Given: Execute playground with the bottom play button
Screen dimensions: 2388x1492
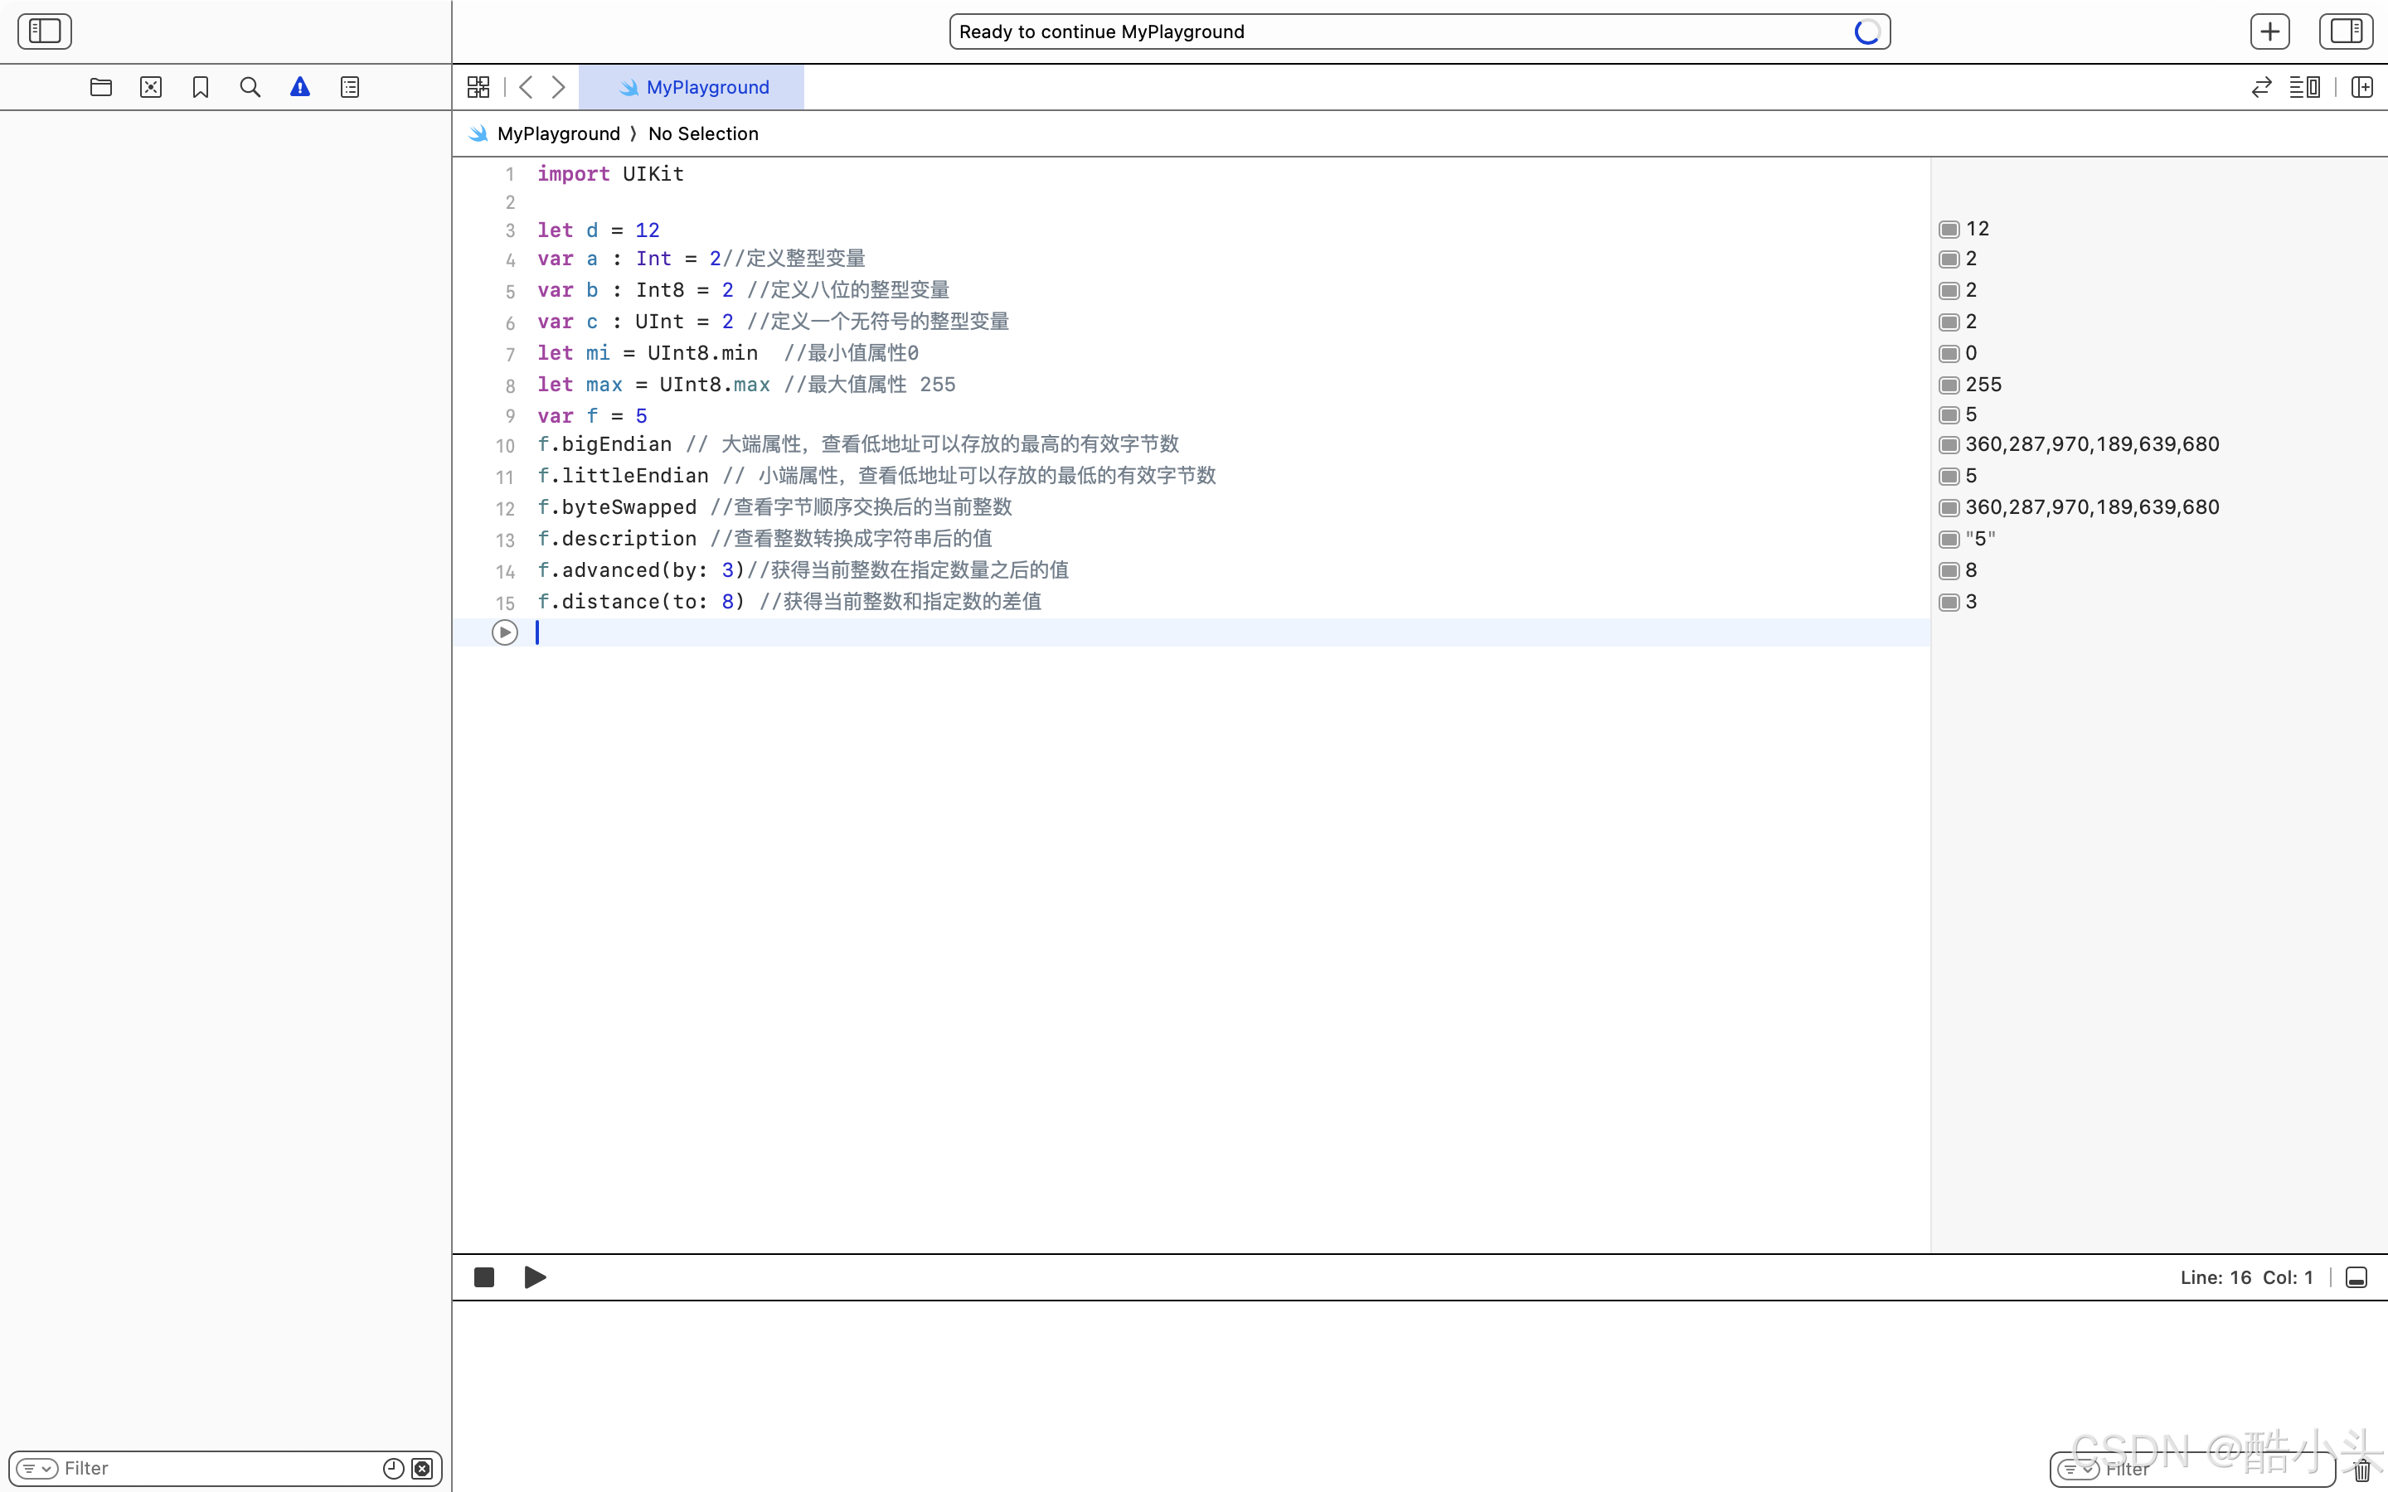Looking at the screenshot, I should coord(535,1276).
